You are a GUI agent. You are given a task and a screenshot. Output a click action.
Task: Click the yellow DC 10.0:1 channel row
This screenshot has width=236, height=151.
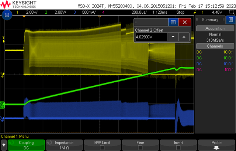(x=215, y=52)
